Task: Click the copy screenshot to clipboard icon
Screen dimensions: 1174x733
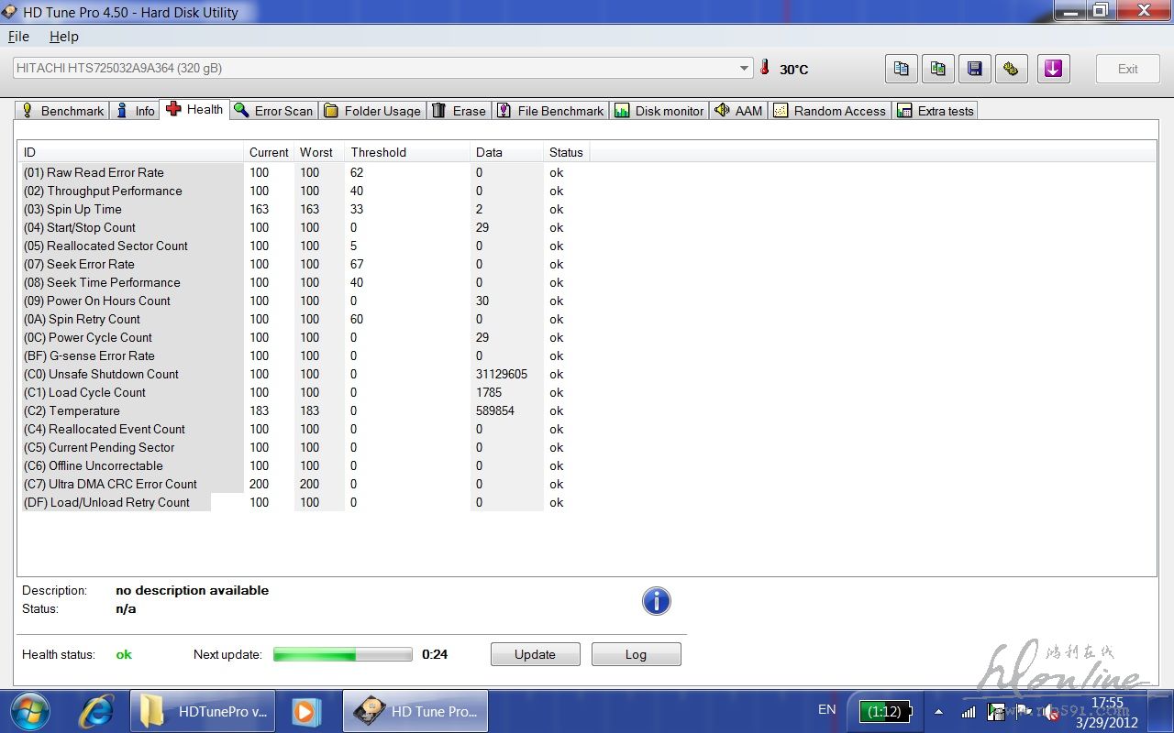Action: click(937, 69)
